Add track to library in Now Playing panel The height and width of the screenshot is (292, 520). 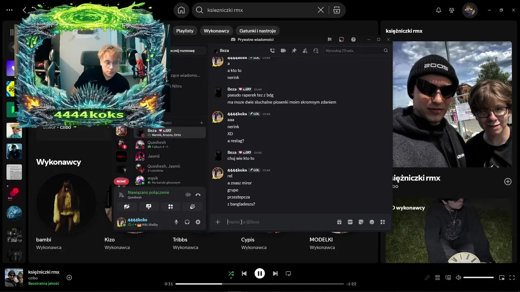(x=508, y=181)
